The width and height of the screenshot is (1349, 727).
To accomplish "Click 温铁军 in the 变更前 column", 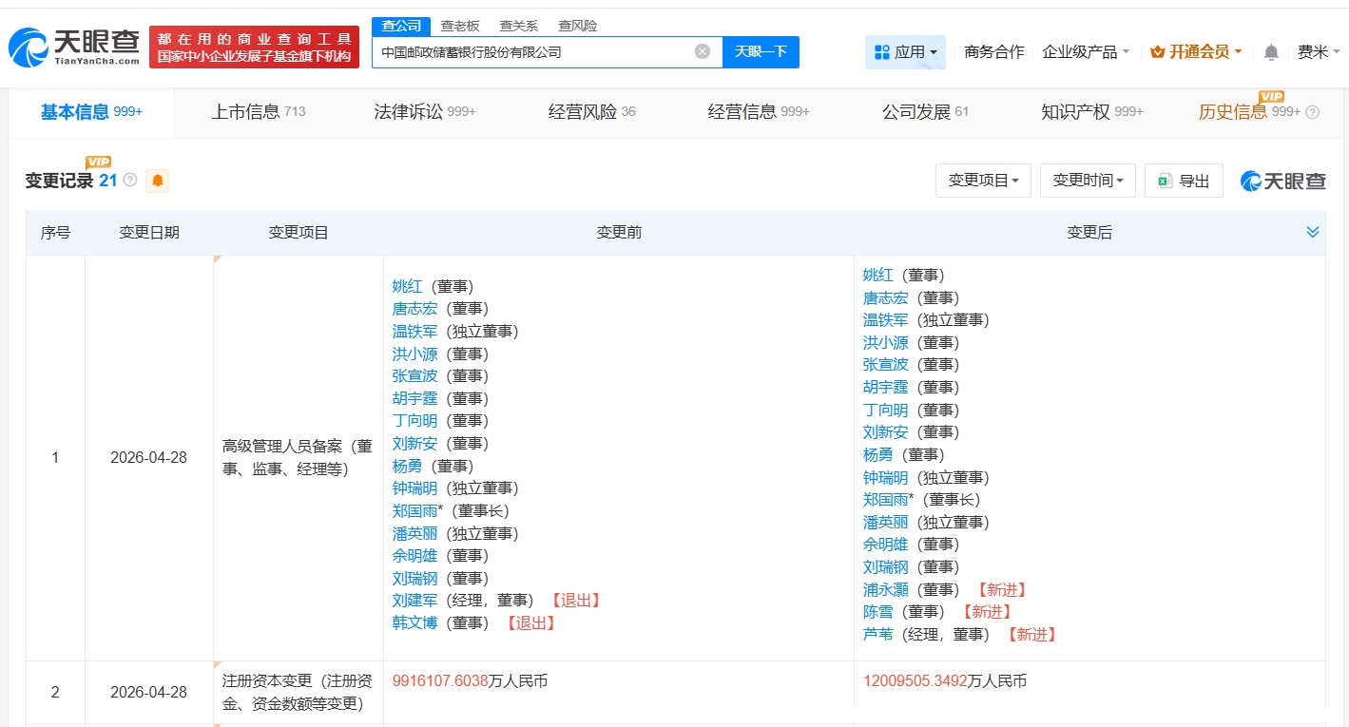I will [x=415, y=332].
